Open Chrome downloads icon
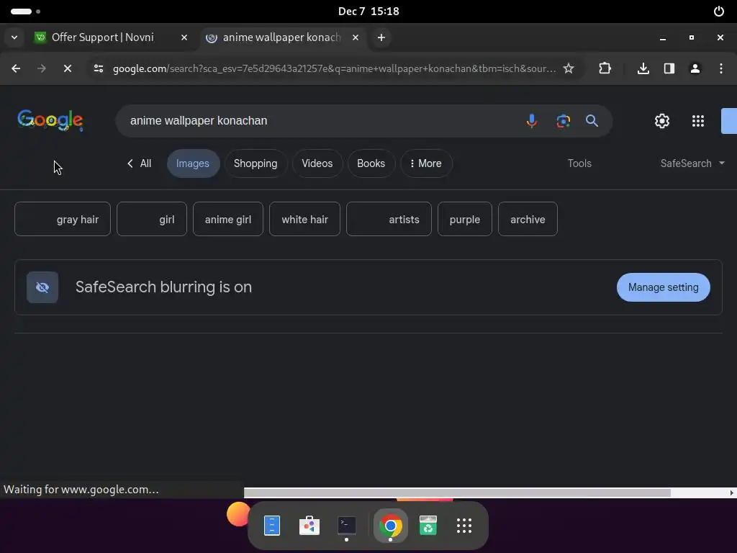The height and width of the screenshot is (553, 737). tap(643, 68)
